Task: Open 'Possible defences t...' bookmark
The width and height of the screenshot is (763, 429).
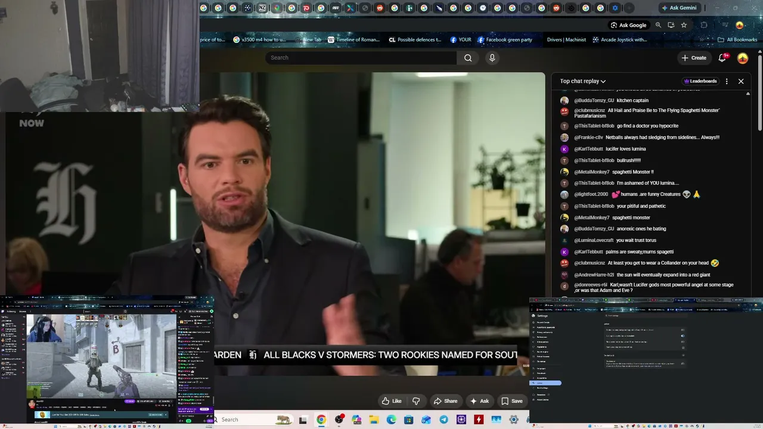Action: [x=415, y=40]
